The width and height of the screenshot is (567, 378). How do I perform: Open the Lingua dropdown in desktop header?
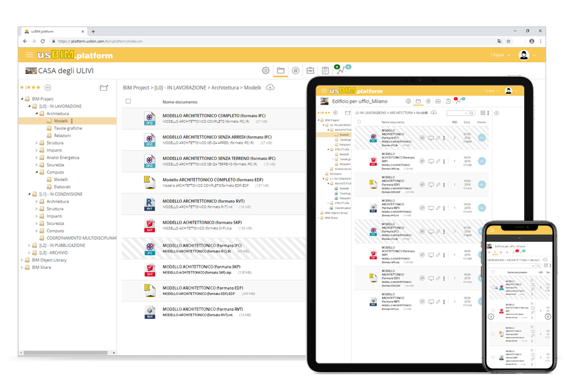coord(501,55)
